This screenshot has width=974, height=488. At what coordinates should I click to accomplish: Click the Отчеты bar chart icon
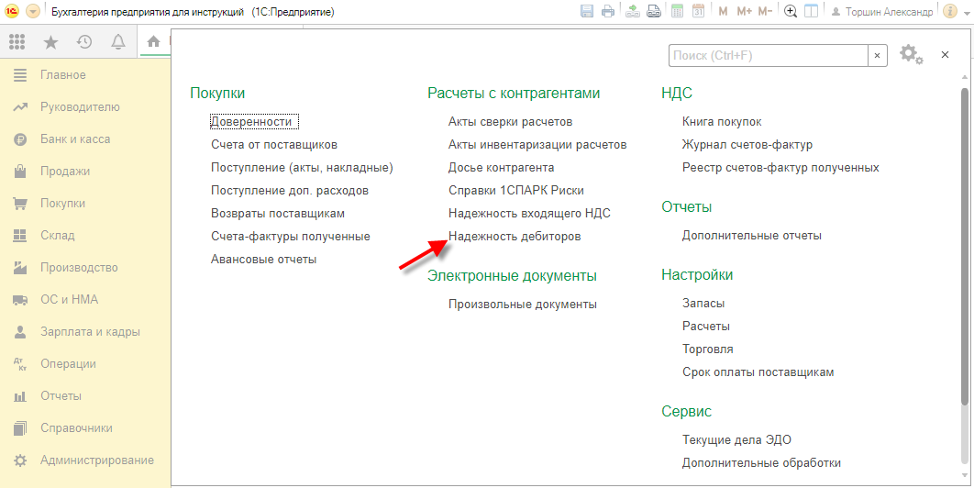20,396
